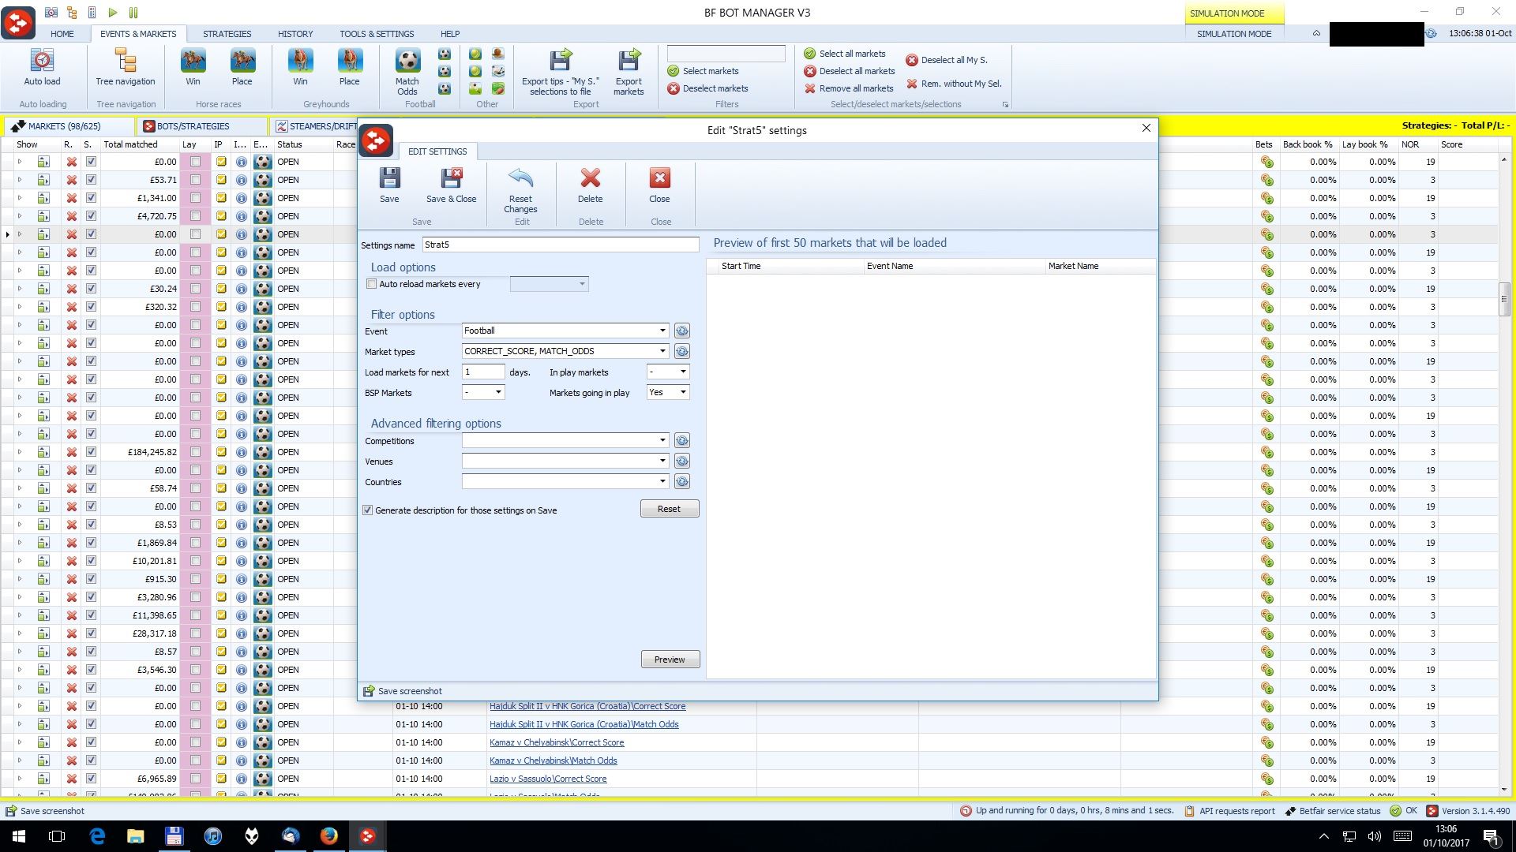Open Tree navigation tool
The image size is (1516, 852).
click(x=126, y=68)
